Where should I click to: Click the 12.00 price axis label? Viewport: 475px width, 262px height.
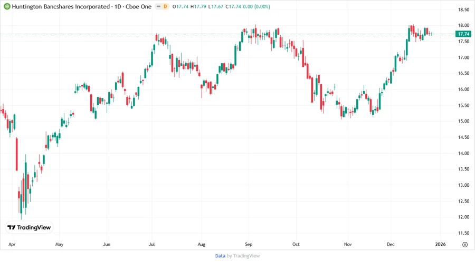(x=463, y=217)
